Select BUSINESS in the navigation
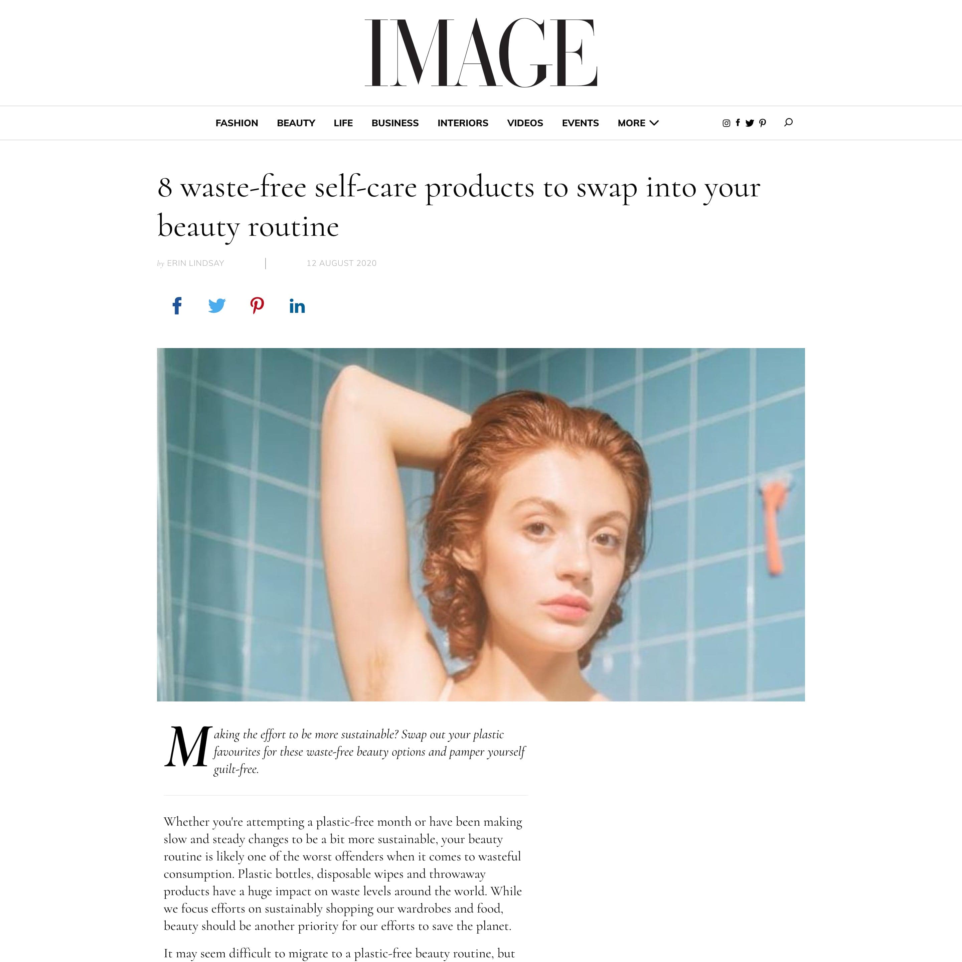The image size is (962, 962). coord(395,123)
